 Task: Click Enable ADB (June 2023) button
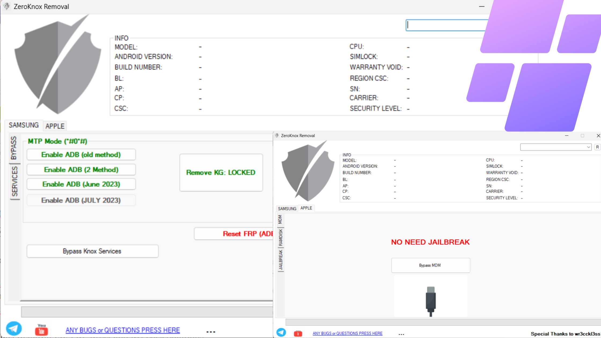click(81, 184)
